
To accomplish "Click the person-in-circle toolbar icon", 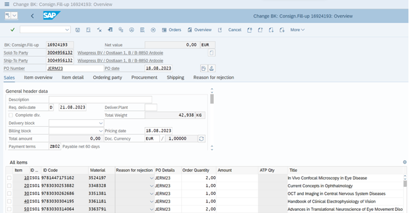I will [131, 30].
